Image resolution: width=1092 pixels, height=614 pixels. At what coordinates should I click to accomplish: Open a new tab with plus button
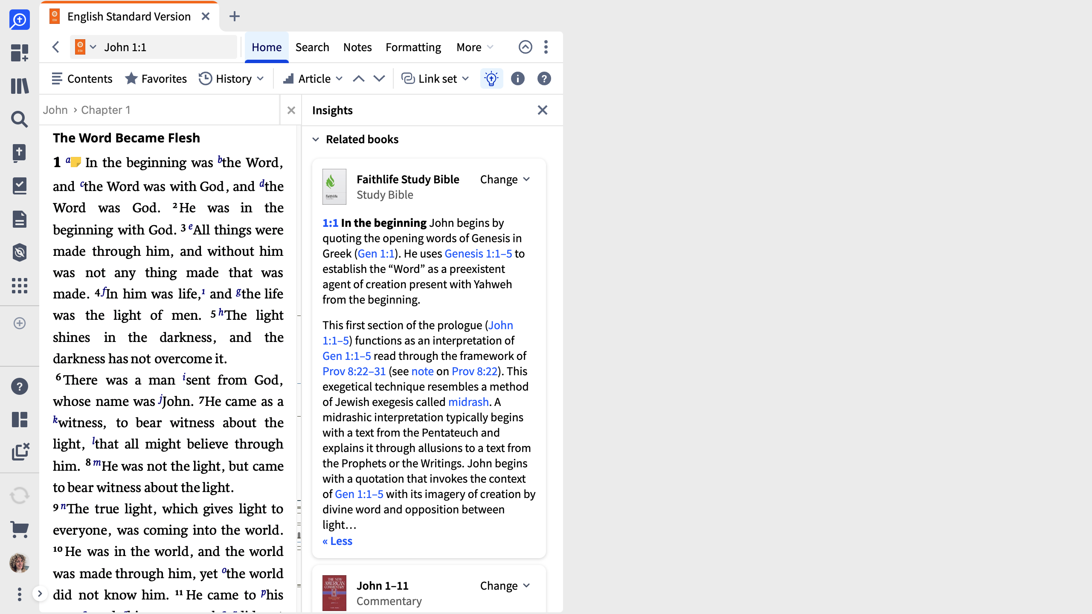coord(235,17)
